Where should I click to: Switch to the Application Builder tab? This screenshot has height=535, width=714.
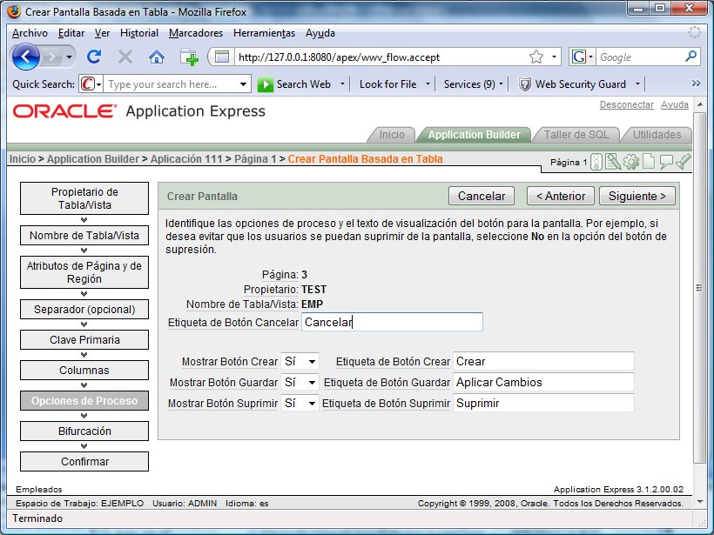tap(474, 135)
